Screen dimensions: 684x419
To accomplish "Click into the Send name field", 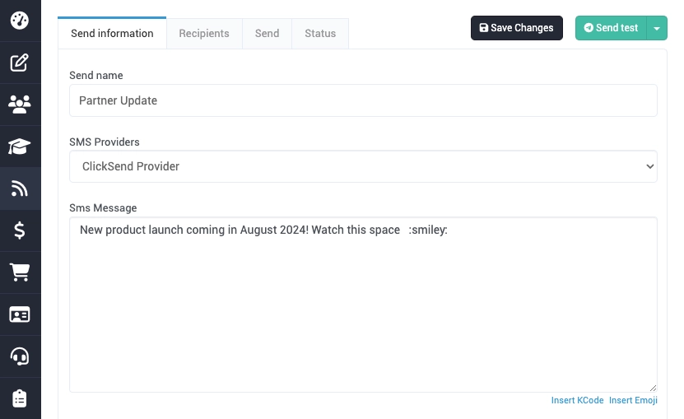I will 363,100.
